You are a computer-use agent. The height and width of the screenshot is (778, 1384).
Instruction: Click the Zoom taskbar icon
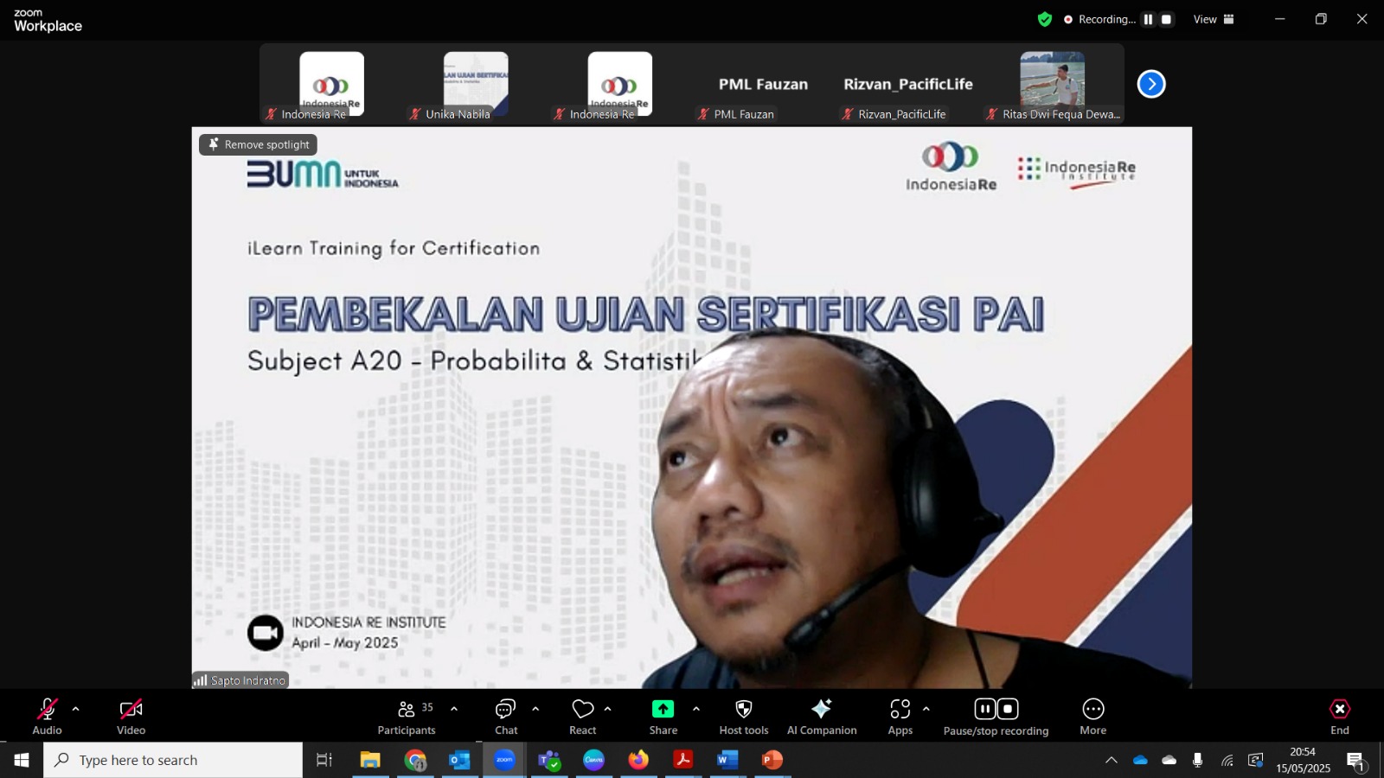tap(504, 760)
